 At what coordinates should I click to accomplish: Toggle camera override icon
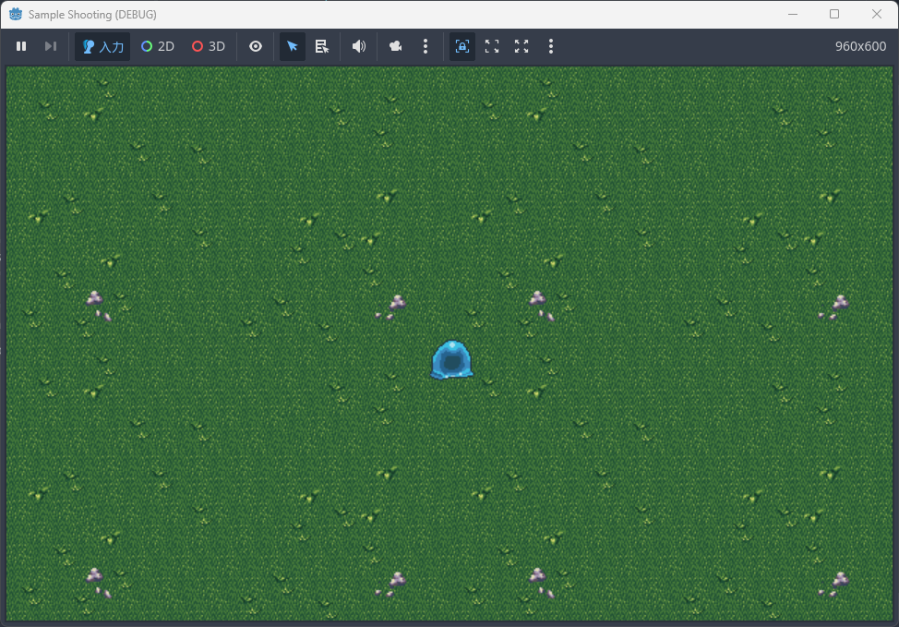(395, 46)
